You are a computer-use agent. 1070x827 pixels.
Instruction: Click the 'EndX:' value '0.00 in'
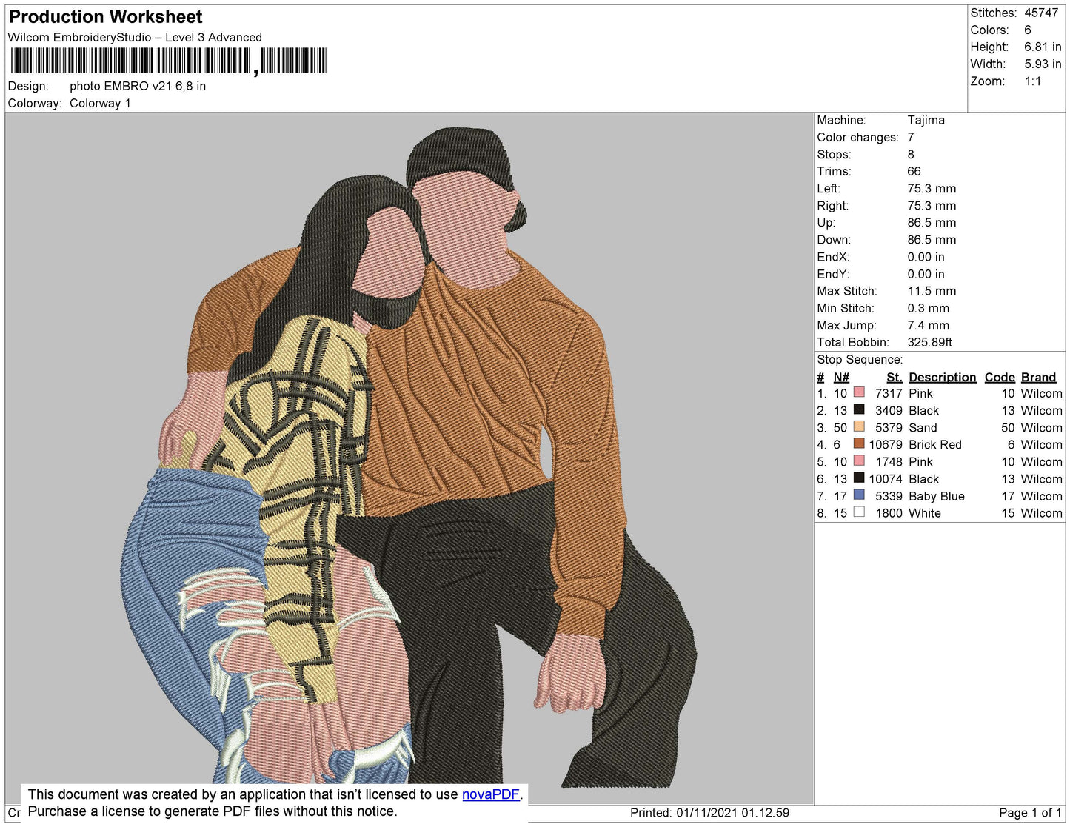(926, 257)
